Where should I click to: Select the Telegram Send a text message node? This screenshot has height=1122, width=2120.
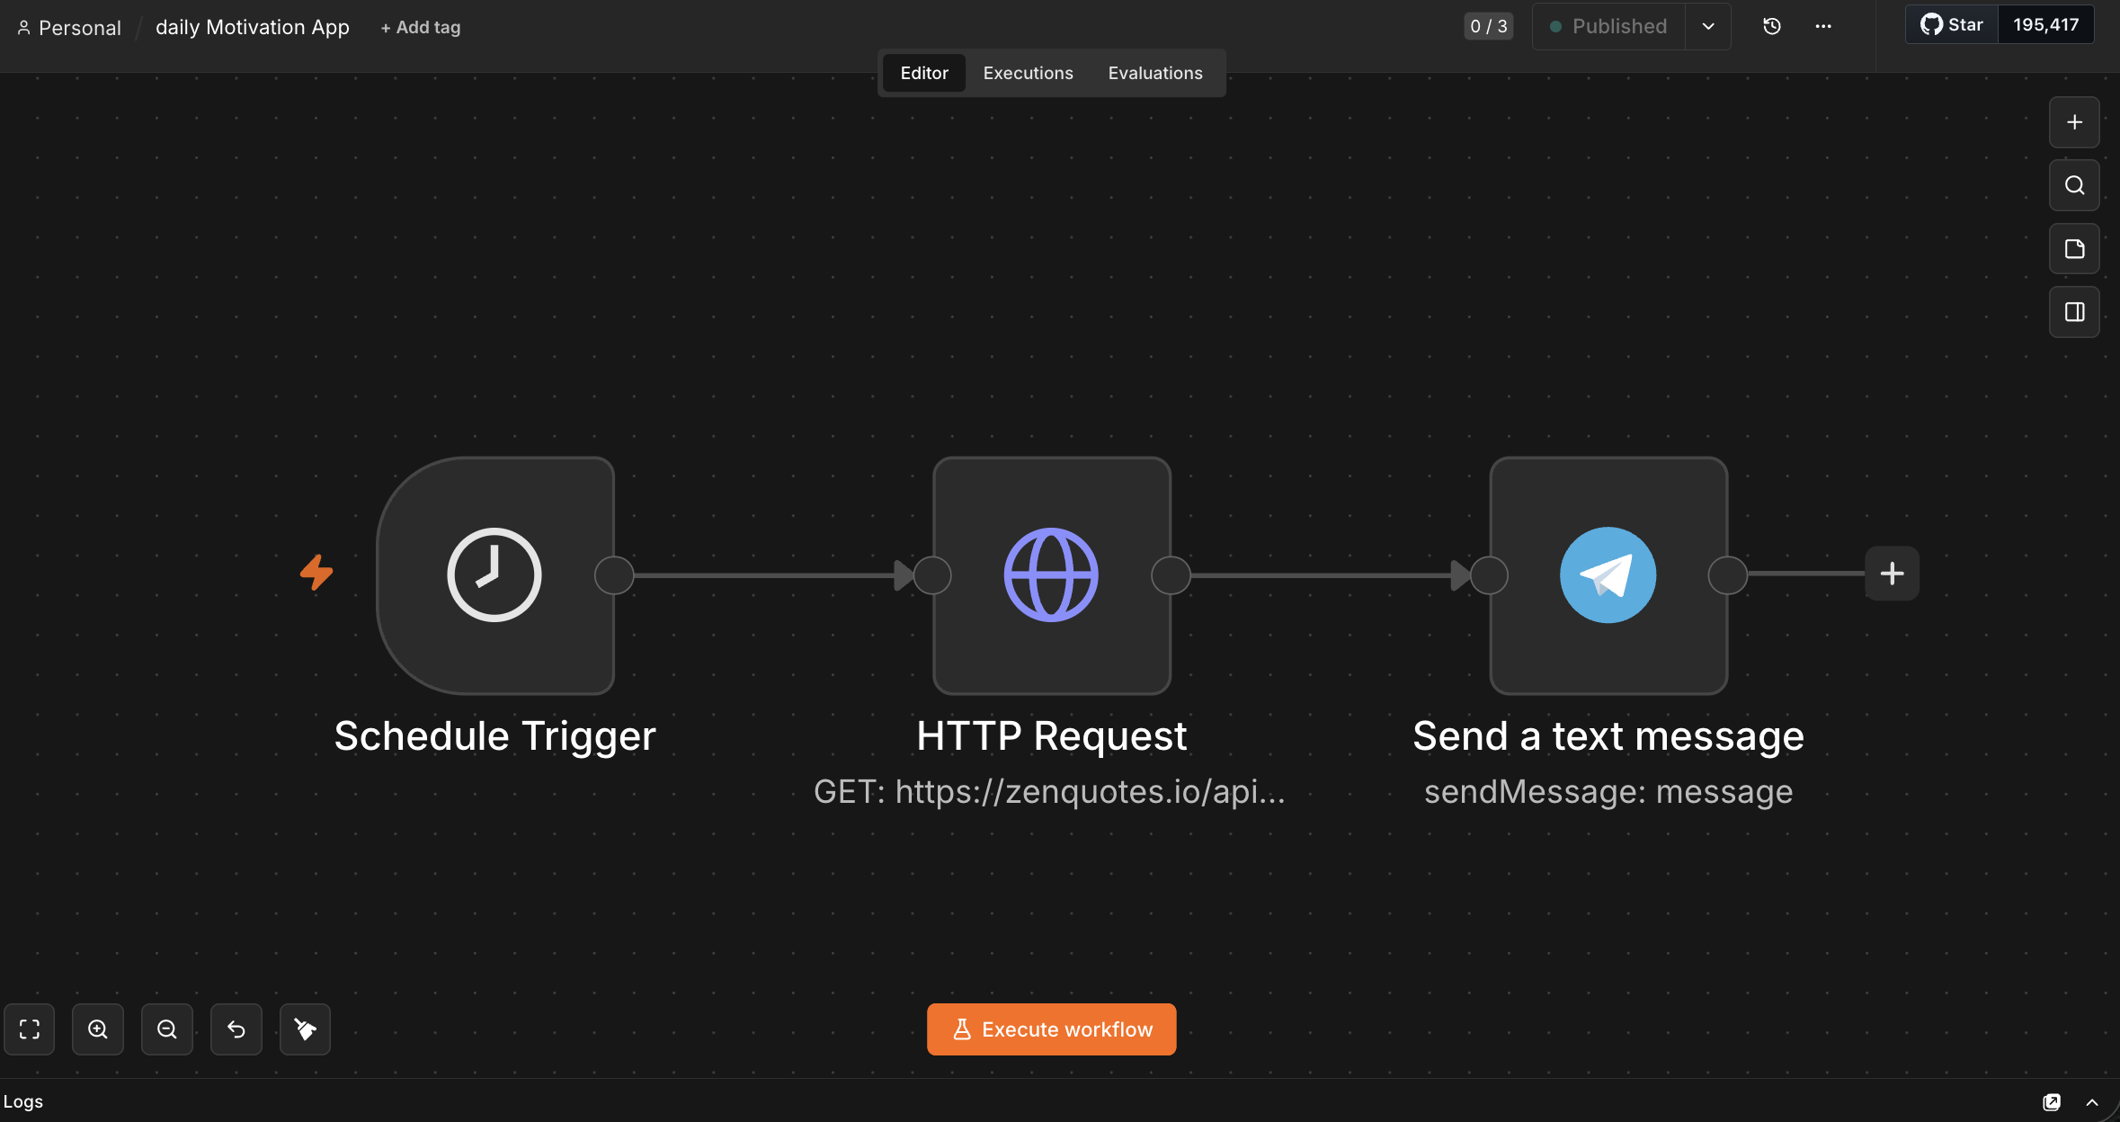pyautogui.click(x=1608, y=575)
